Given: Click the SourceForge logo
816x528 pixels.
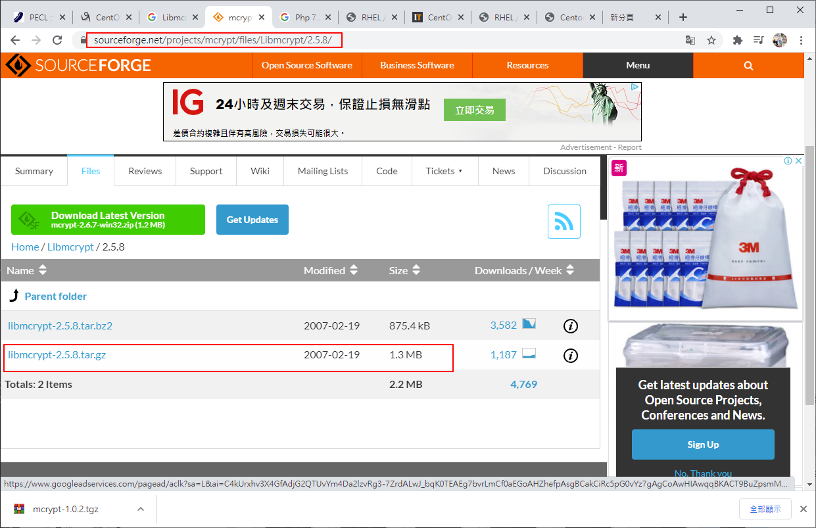Looking at the screenshot, I should point(78,65).
